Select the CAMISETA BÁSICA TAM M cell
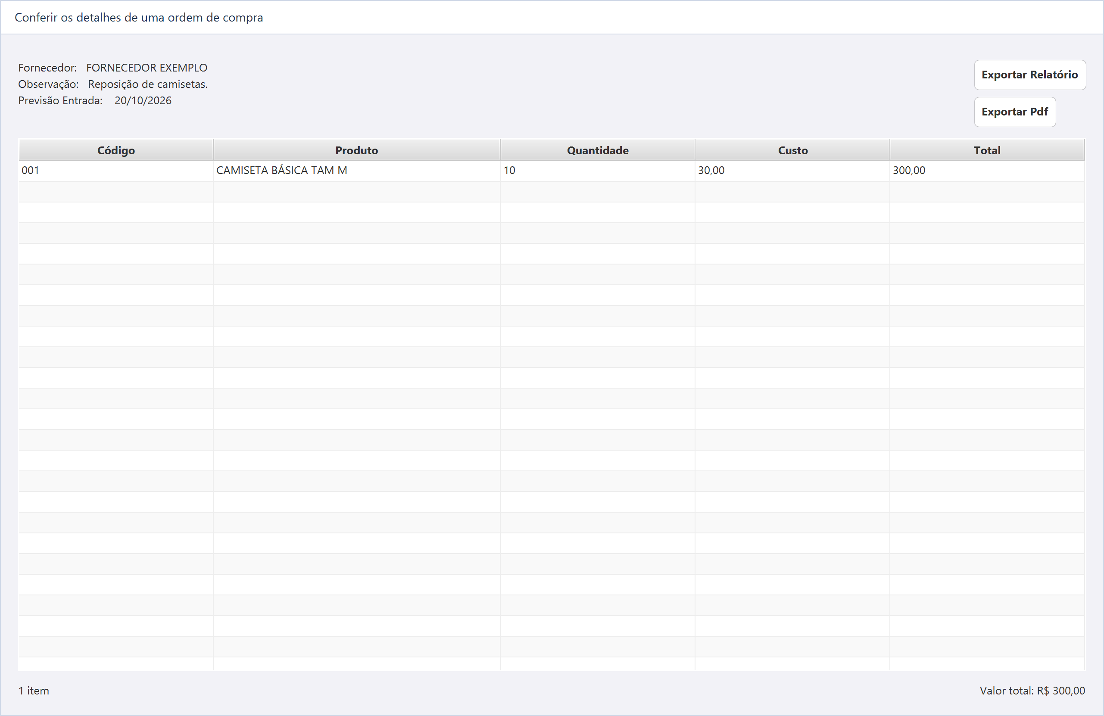 357,171
